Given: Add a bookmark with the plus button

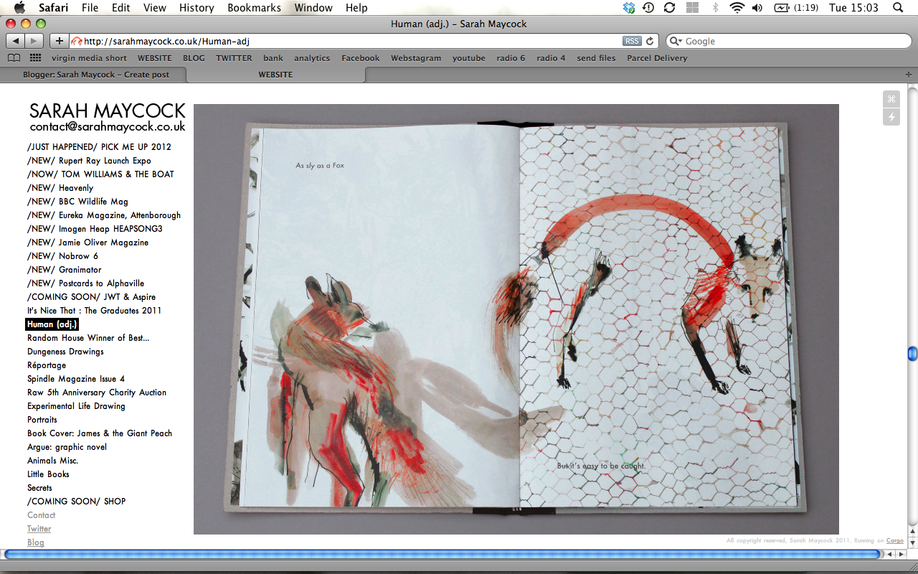Looking at the screenshot, I should click(60, 41).
